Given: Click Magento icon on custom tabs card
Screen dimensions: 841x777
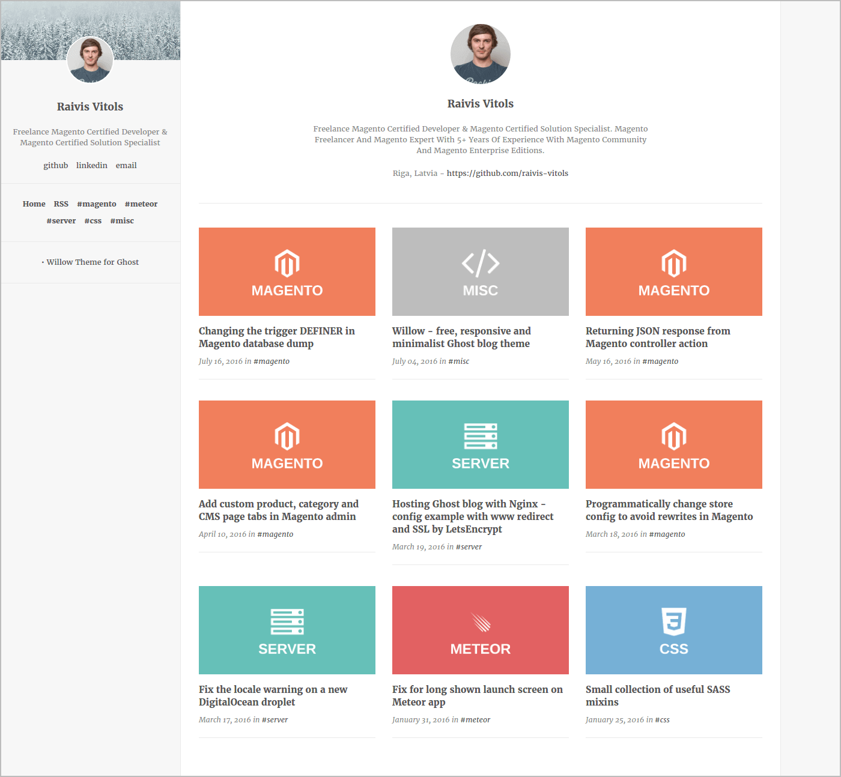Looking at the screenshot, I should (287, 437).
